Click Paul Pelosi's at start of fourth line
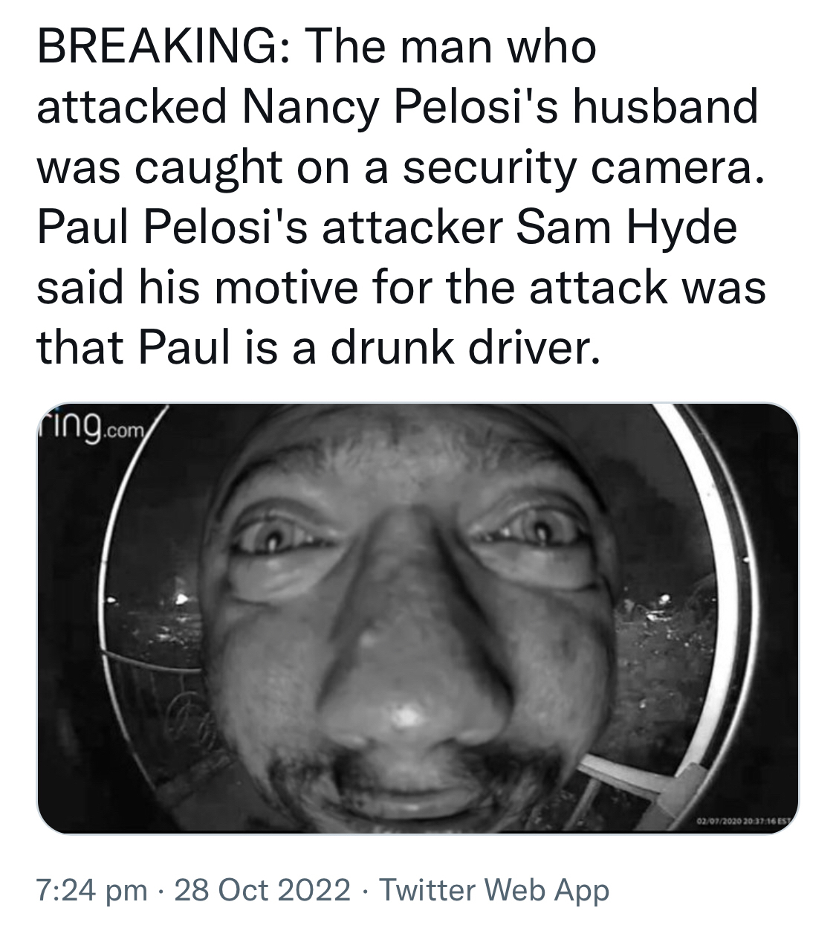Screen dimensions: 836x925 tap(172, 228)
